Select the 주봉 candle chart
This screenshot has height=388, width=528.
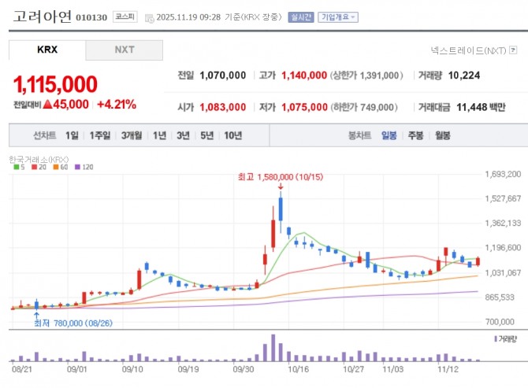(x=415, y=135)
